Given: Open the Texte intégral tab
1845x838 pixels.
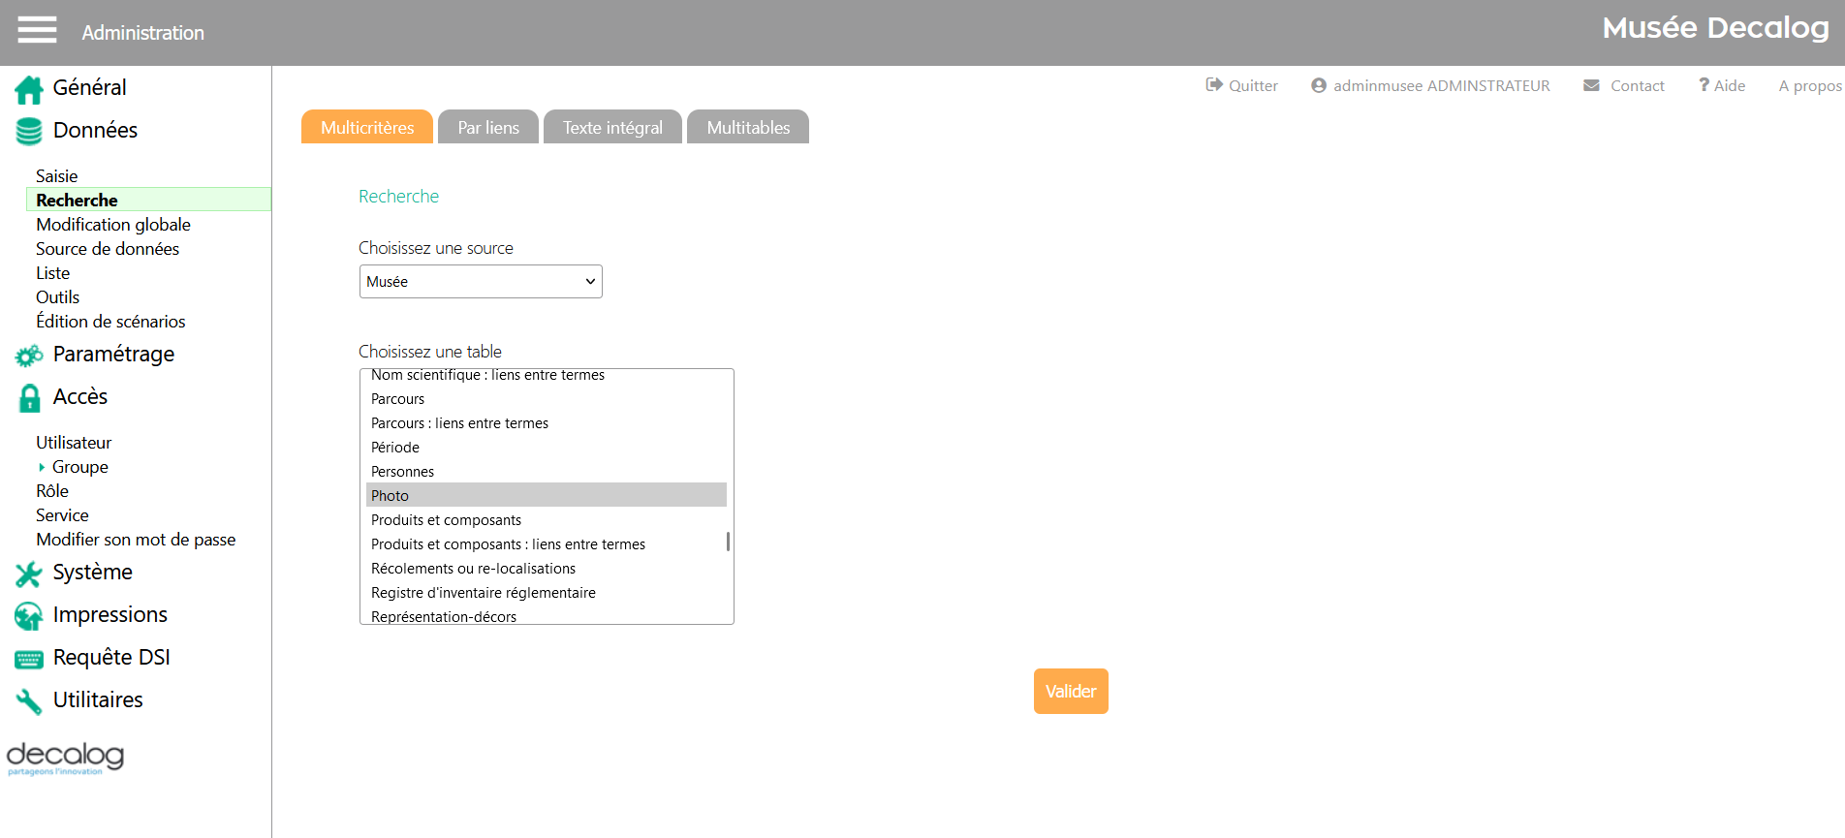Looking at the screenshot, I should tap(612, 128).
